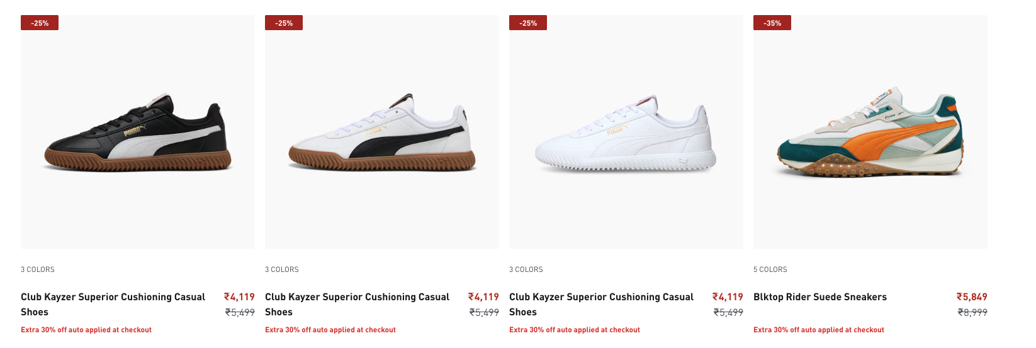Click ₹4,119 price of the black shoe
1036x348 pixels.
tap(239, 297)
